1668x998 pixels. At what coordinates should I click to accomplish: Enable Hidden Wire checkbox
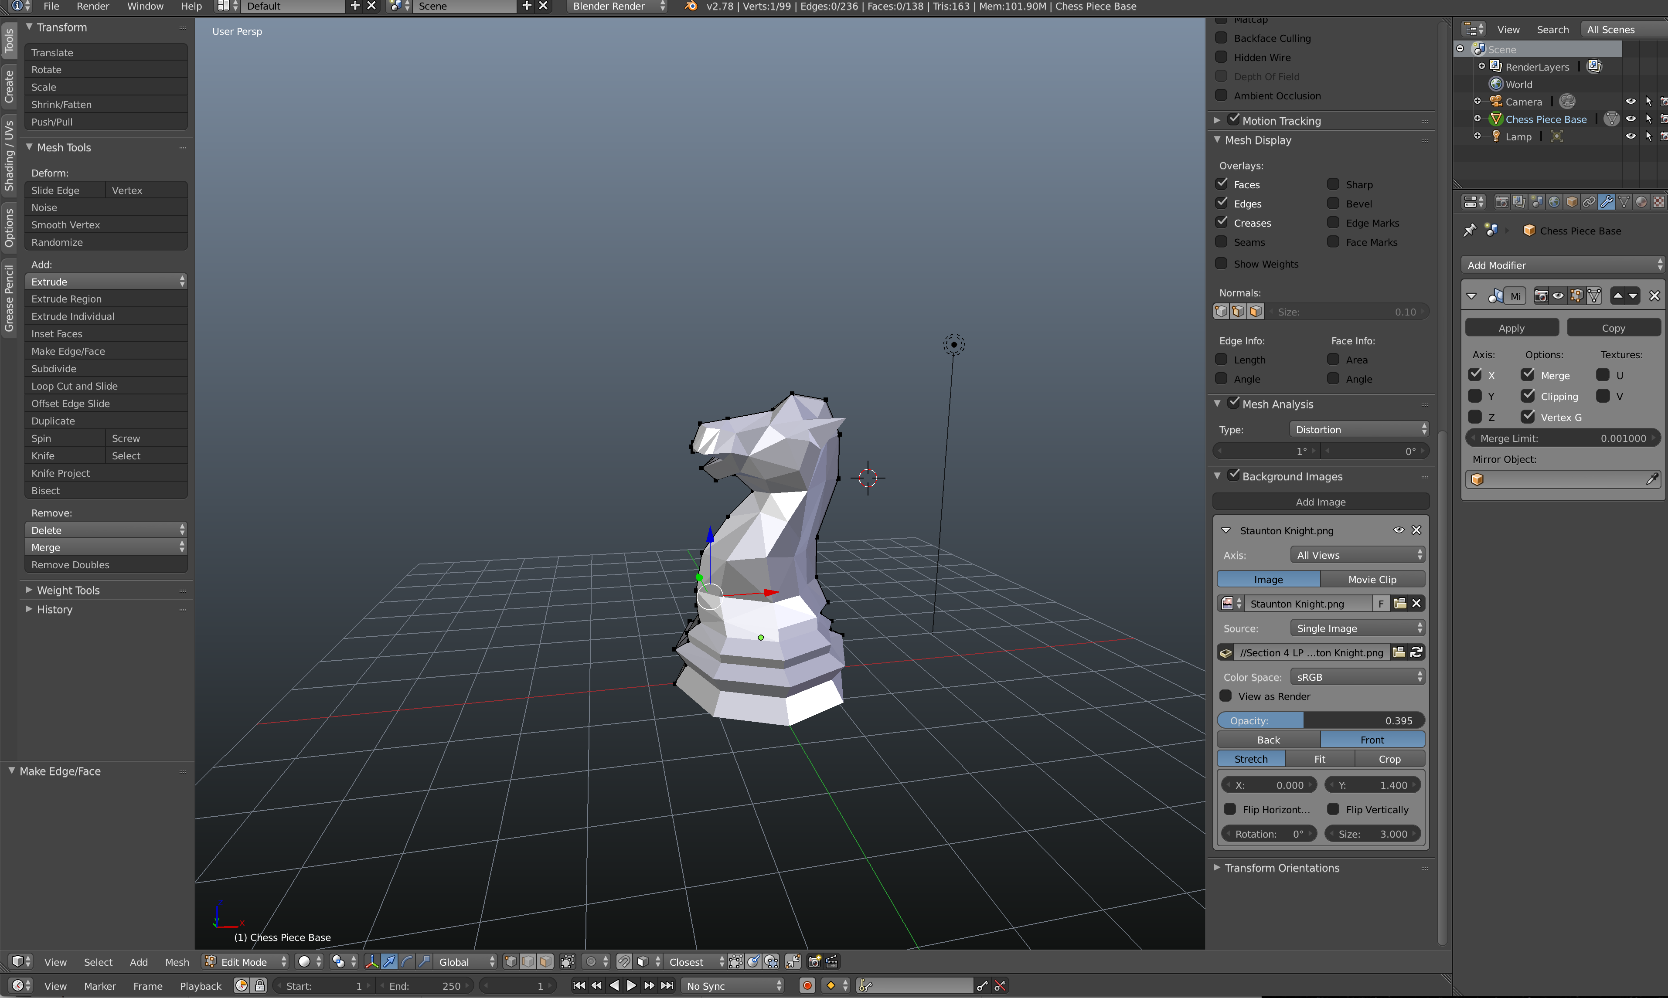(1222, 57)
